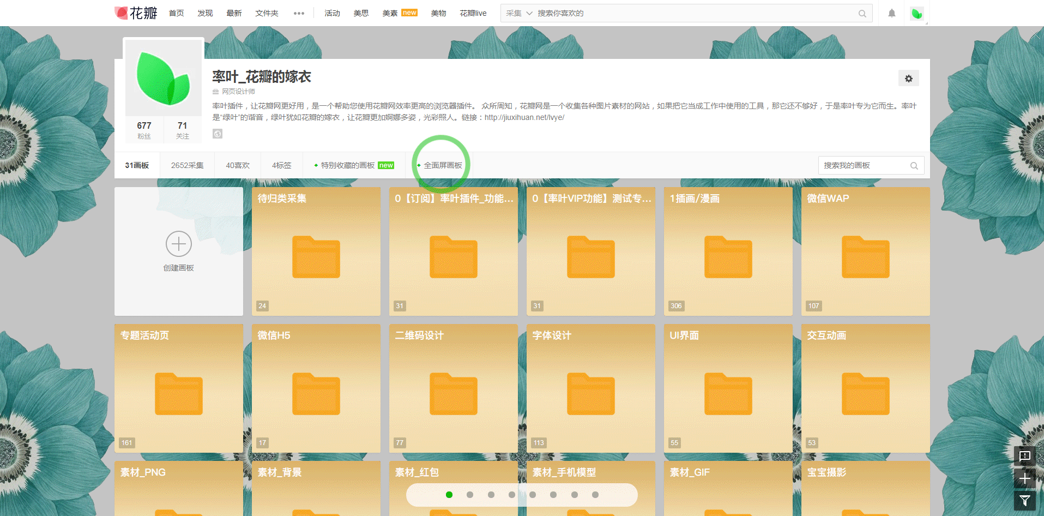The width and height of the screenshot is (1044, 516).
Task: Click the floating plus add button
Action: point(1024,478)
